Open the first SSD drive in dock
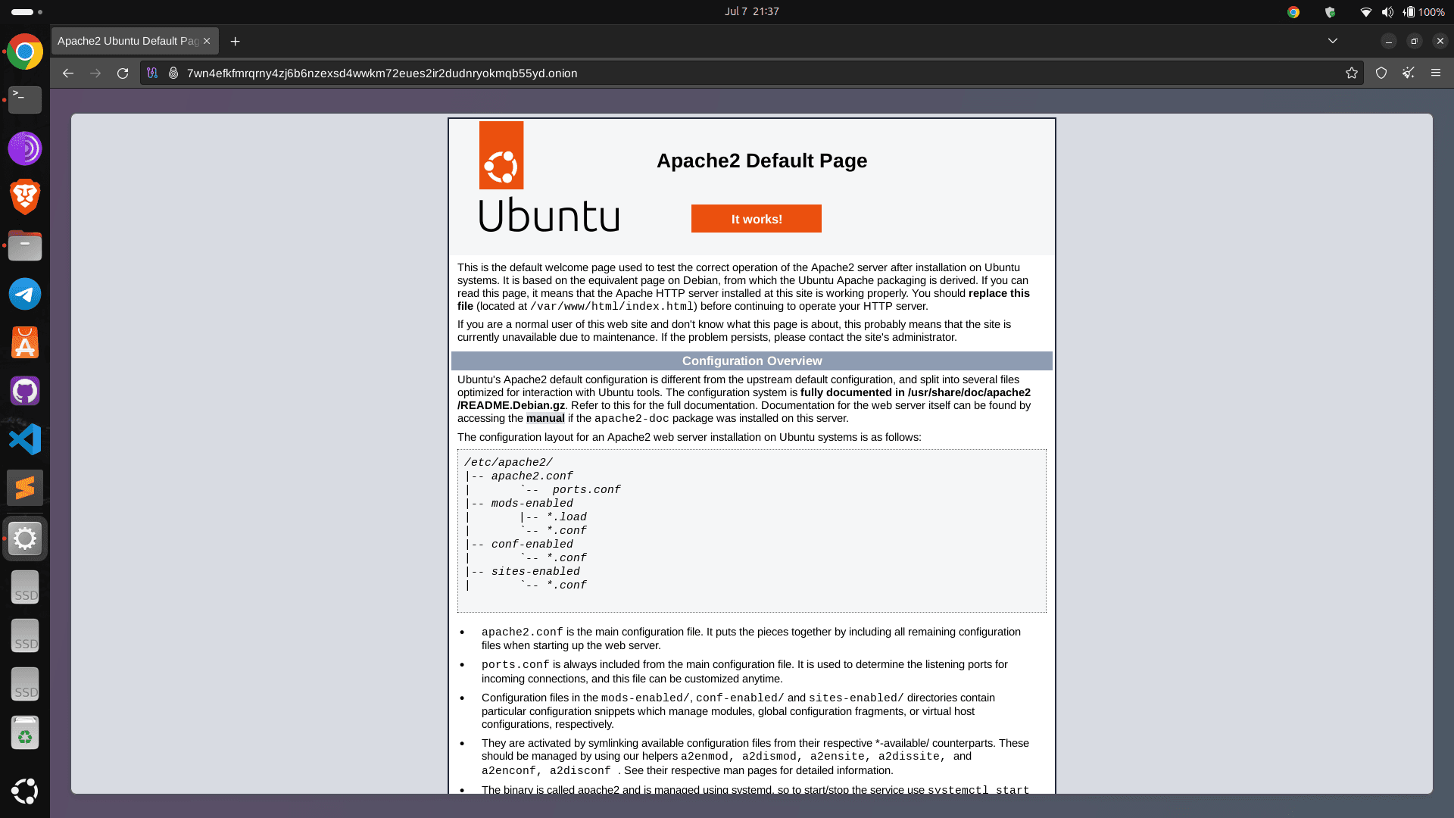This screenshot has height=818, width=1454. 25,588
